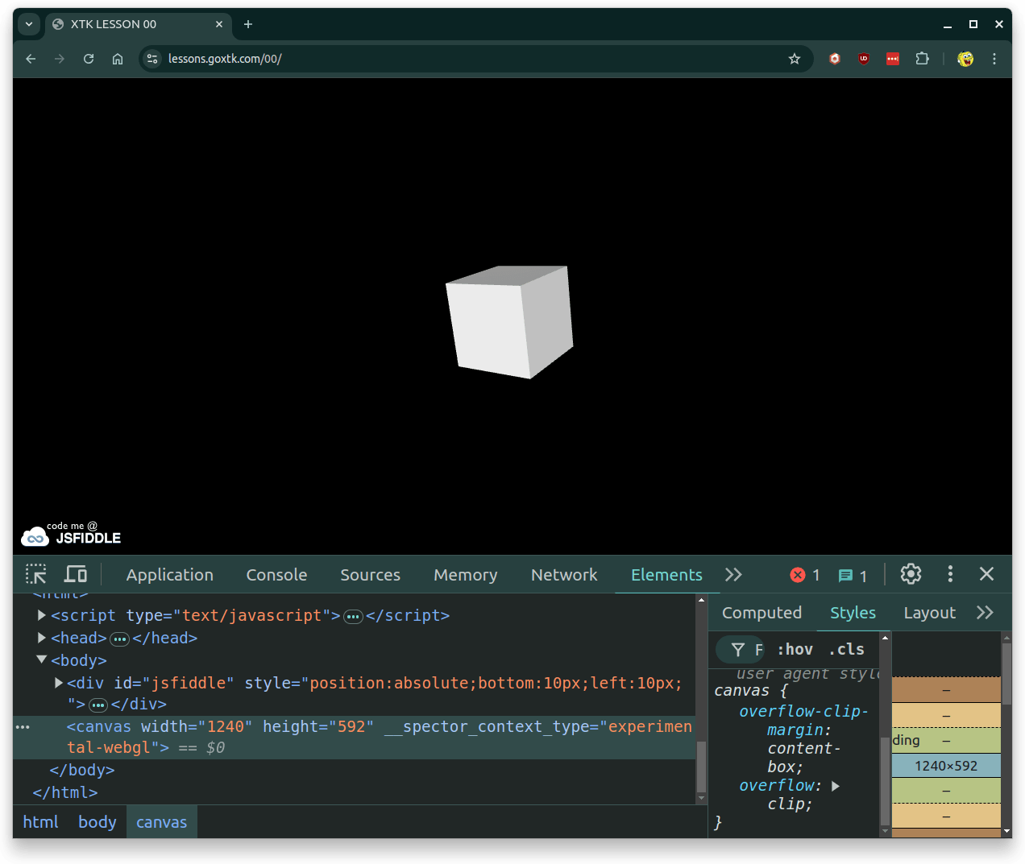Open DevTools settings gear
Image resolution: width=1025 pixels, height=864 pixels.
(x=911, y=574)
